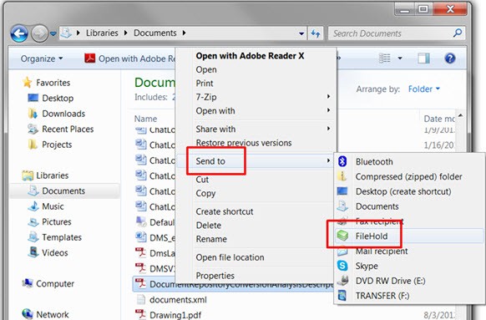Send file to Skype
Image resolution: width=486 pixels, height=320 pixels.
pos(409,266)
